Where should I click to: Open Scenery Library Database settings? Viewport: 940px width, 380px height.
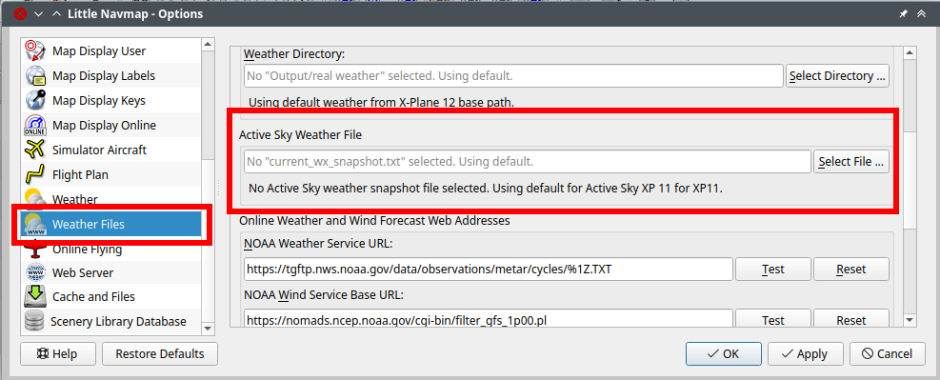coord(111,321)
